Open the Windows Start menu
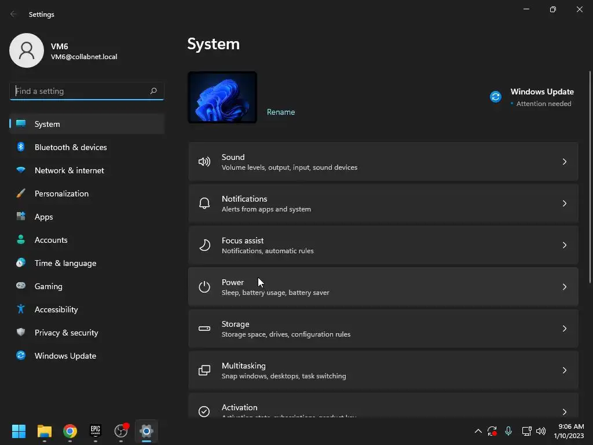The width and height of the screenshot is (593, 445). tap(19, 431)
